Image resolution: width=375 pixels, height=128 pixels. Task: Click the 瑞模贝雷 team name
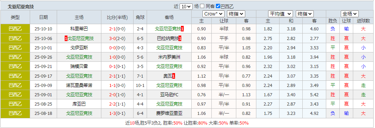(79, 67)
